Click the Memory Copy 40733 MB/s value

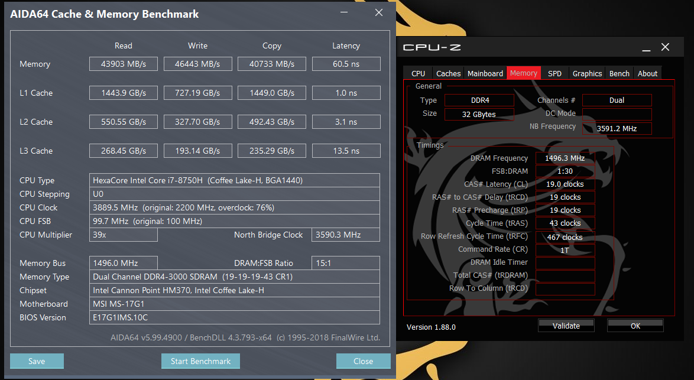pyautogui.click(x=272, y=64)
